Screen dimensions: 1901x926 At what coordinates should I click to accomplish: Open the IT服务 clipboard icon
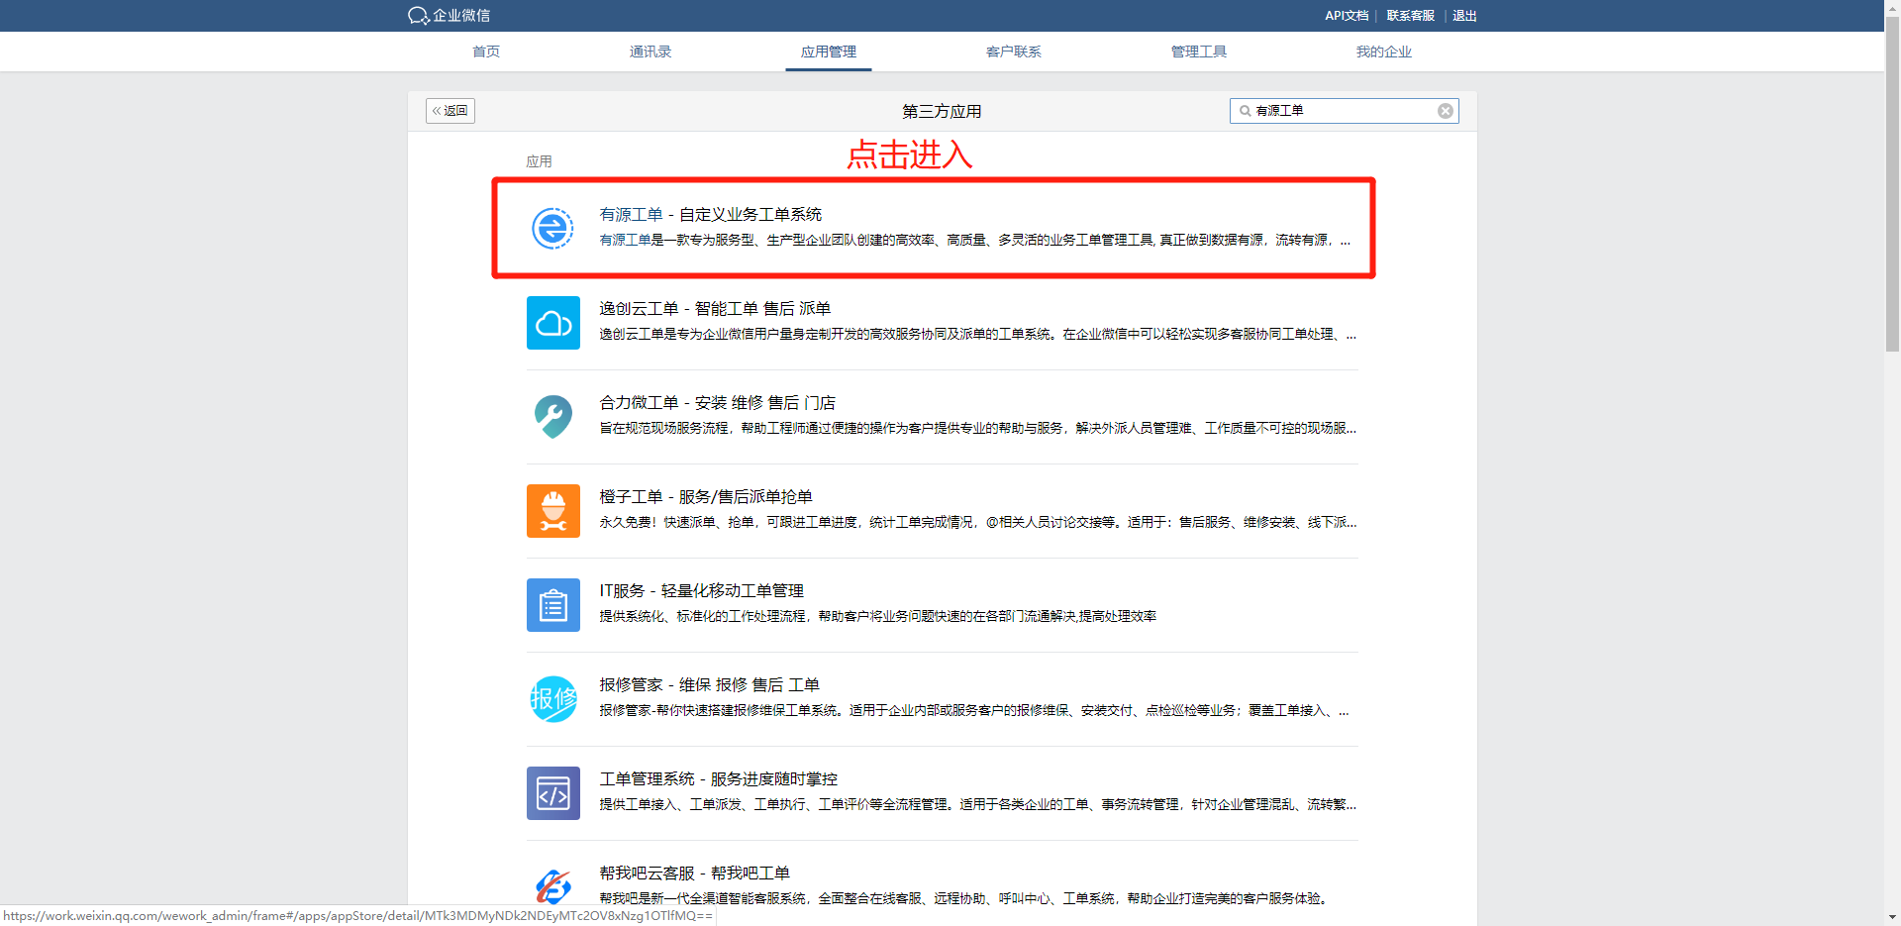coord(552,605)
